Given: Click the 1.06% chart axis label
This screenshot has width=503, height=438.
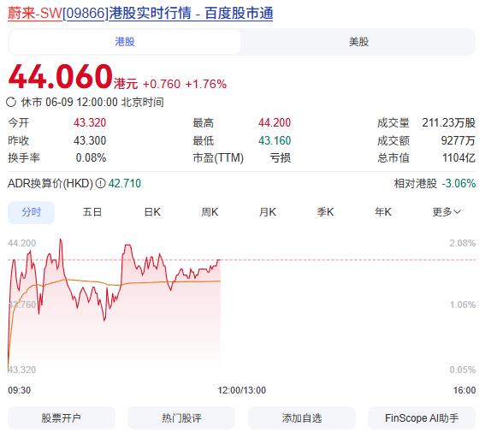Looking at the screenshot, I should (x=462, y=305).
